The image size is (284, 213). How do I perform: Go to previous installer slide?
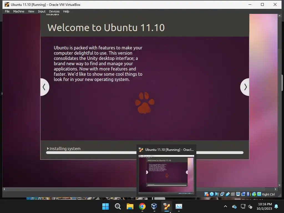[44, 87]
